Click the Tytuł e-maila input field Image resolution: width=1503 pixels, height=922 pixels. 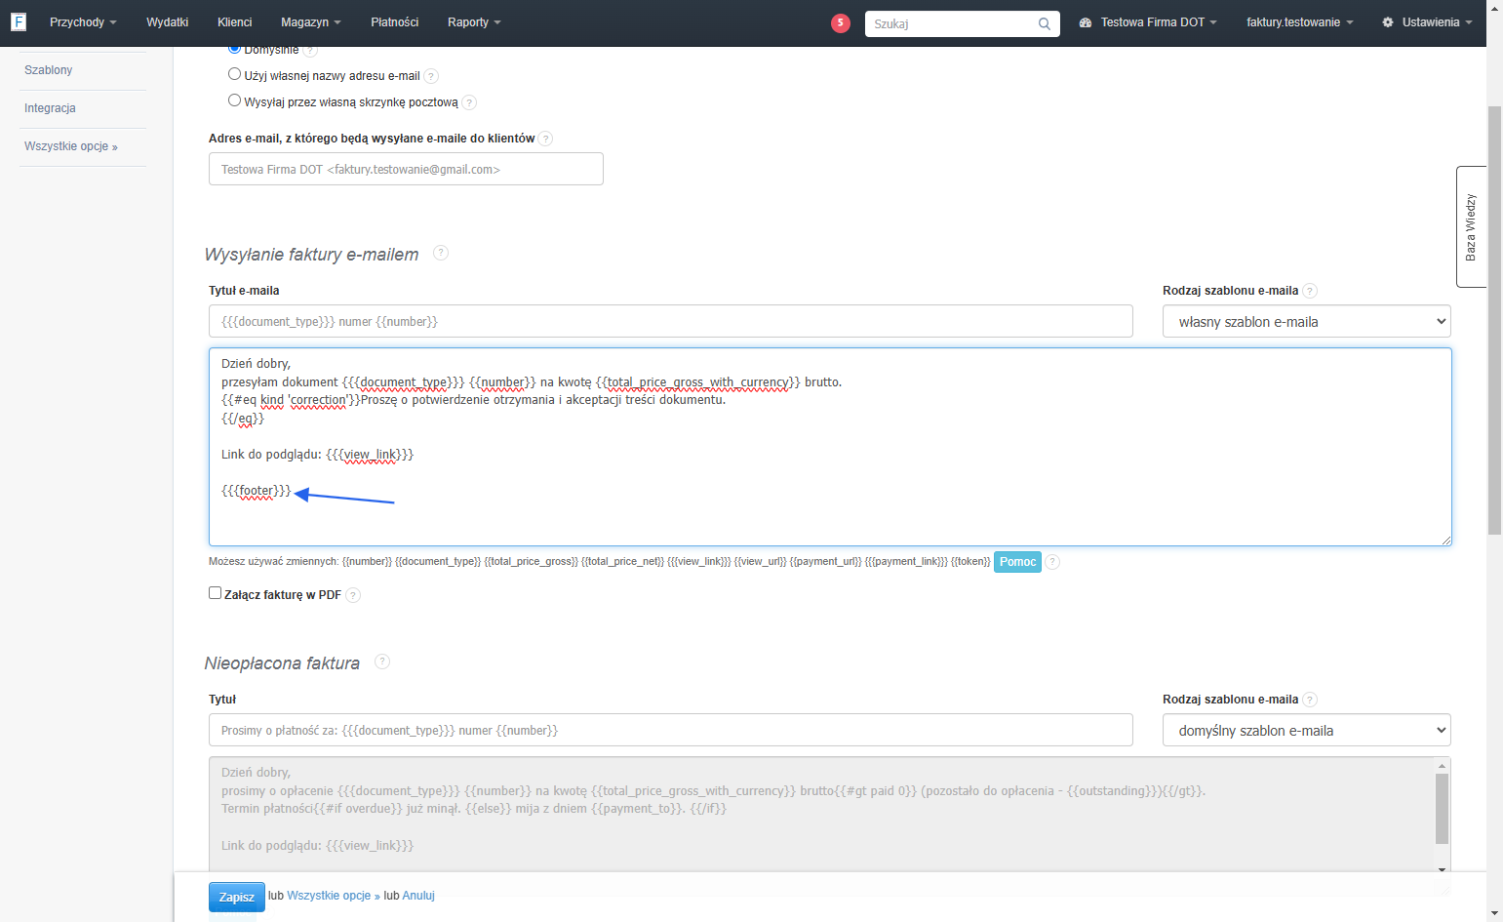671,322
